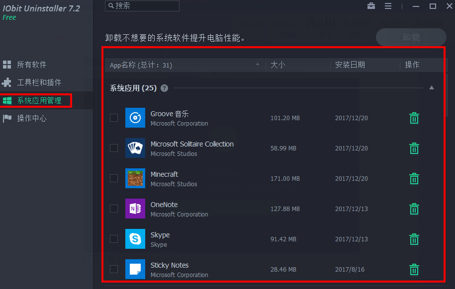The image size is (455, 289).
Task: Click the Minecraft block icon
Action: pos(135,178)
